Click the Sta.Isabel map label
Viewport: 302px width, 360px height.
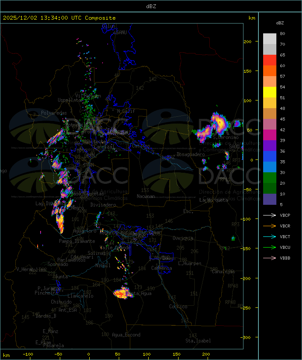pyautogui.click(x=198, y=341)
